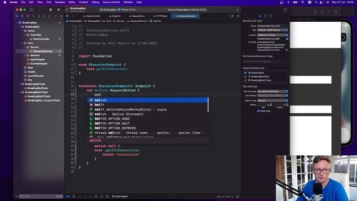
Task: Click the Run (play) button
Action: [59, 10]
